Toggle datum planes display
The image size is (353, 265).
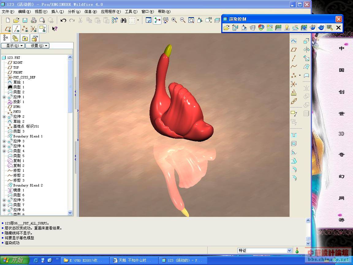click(8, 29)
